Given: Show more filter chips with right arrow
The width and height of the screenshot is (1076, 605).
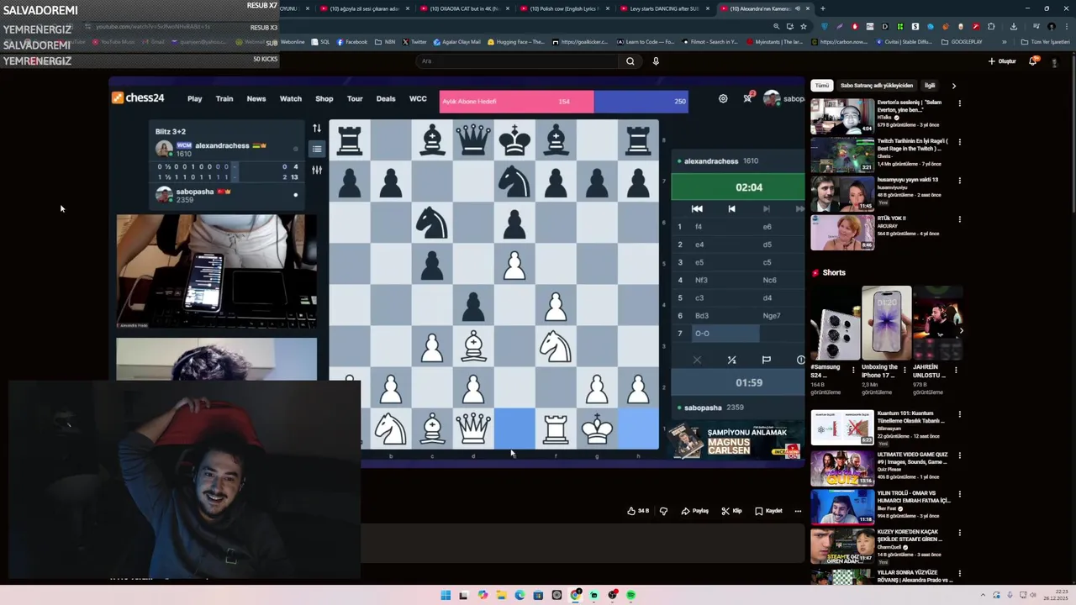Looking at the screenshot, I should tap(953, 86).
